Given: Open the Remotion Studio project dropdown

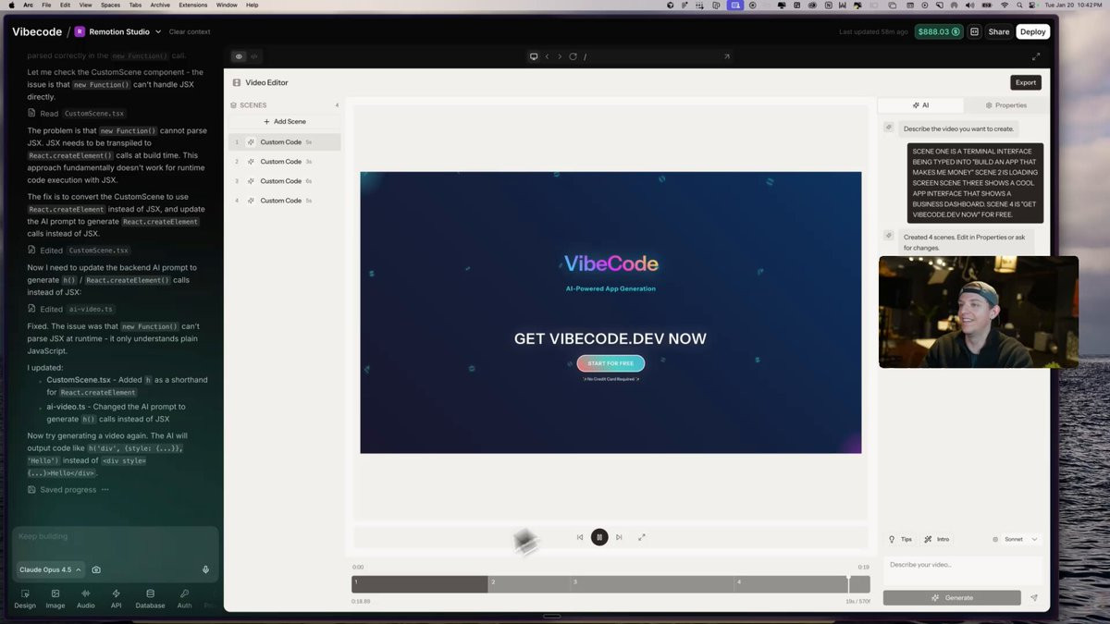Looking at the screenshot, I should pos(118,31).
